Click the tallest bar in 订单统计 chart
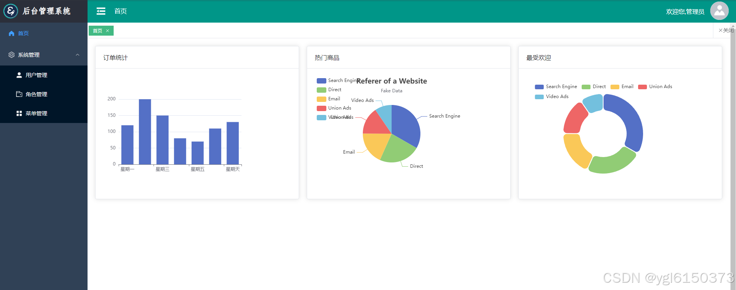The width and height of the screenshot is (736, 290). click(145, 132)
